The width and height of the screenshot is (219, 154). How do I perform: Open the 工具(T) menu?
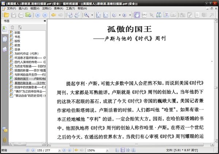tap(70, 8)
